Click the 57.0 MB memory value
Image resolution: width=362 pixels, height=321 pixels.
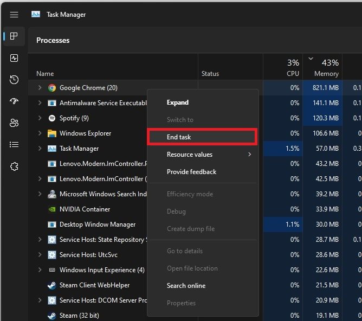[x=327, y=149]
